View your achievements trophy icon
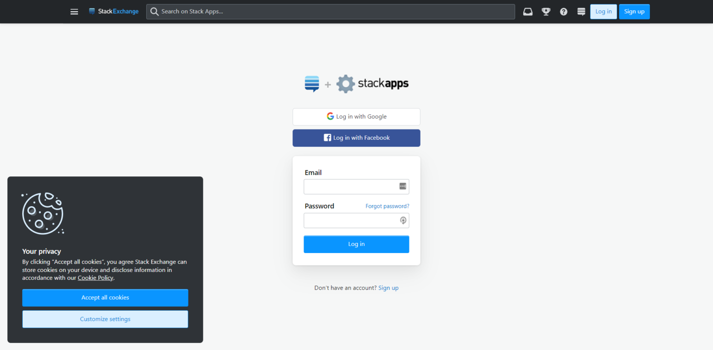 pos(545,12)
